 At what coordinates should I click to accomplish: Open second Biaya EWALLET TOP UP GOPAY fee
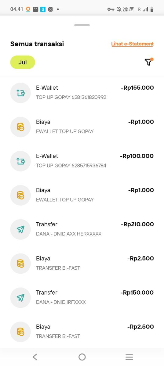coord(82,195)
